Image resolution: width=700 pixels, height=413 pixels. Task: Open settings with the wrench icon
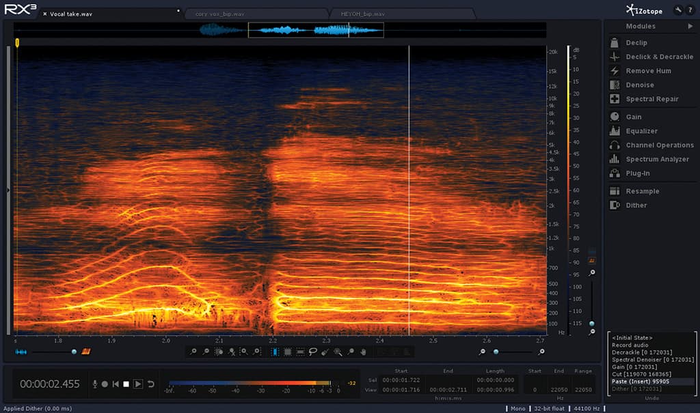[x=679, y=10]
